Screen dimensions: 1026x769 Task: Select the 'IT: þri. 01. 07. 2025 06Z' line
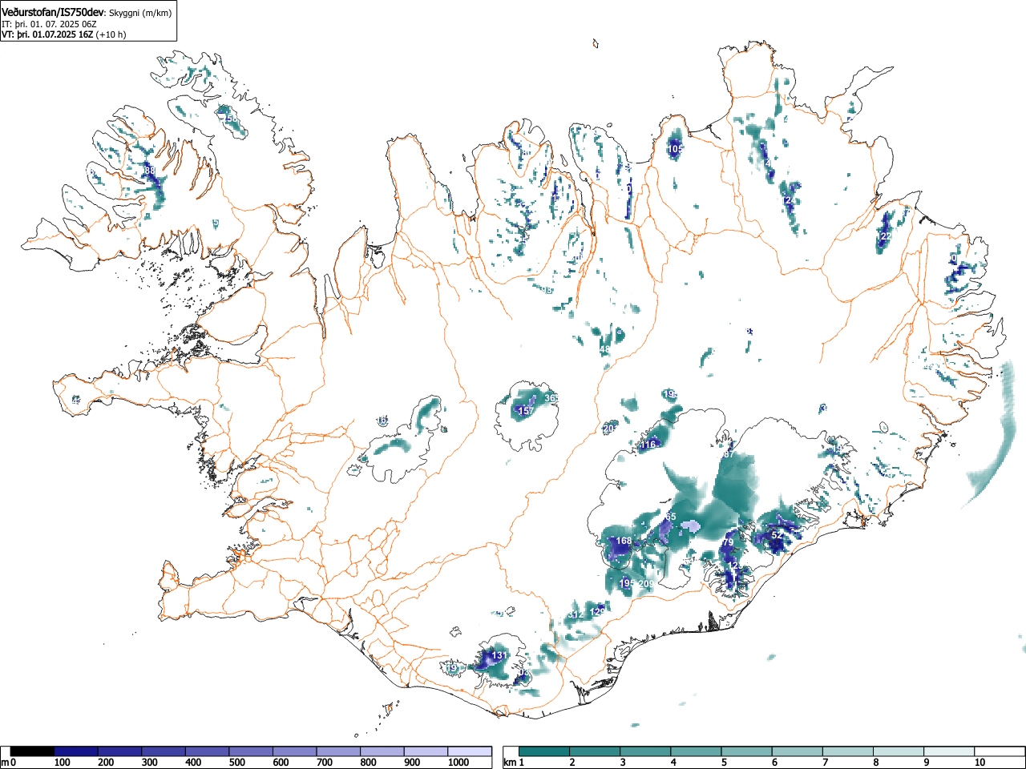click(x=50, y=24)
